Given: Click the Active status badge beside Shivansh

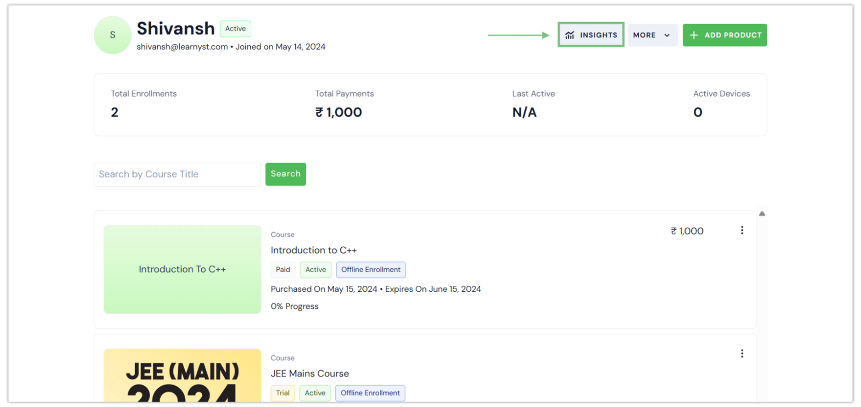Looking at the screenshot, I should [235, 29].
